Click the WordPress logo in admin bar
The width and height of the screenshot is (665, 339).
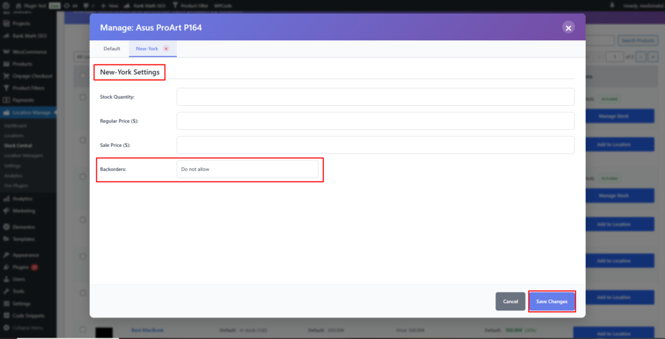coord(5,5)
